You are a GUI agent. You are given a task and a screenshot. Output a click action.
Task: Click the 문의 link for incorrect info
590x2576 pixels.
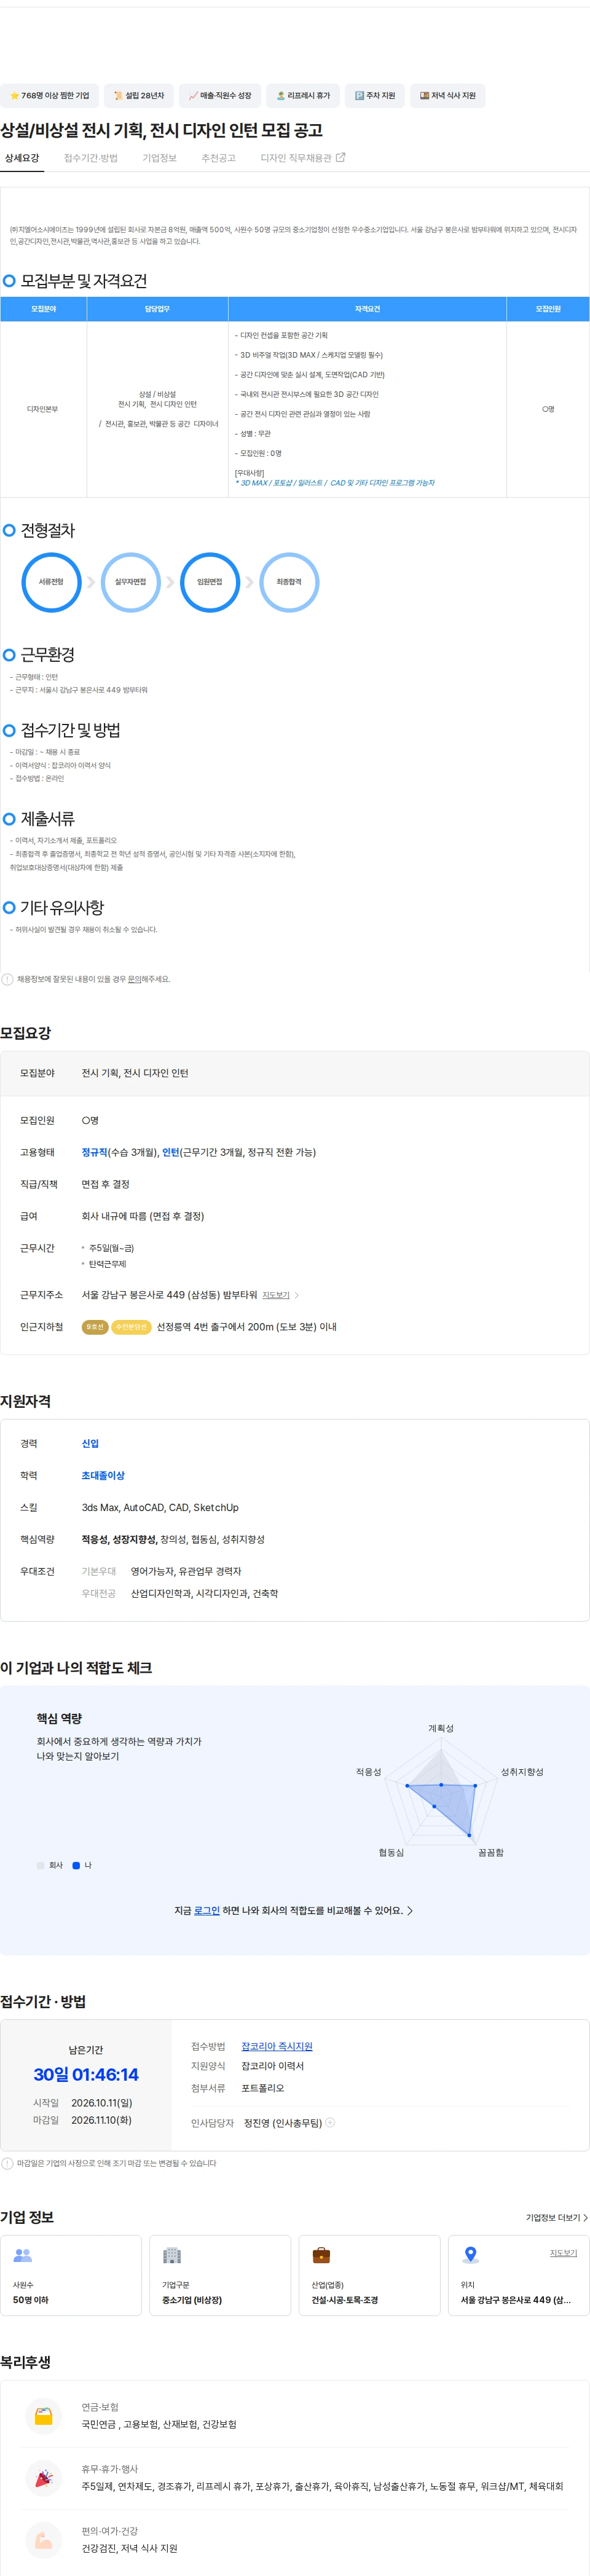(134, 979)
